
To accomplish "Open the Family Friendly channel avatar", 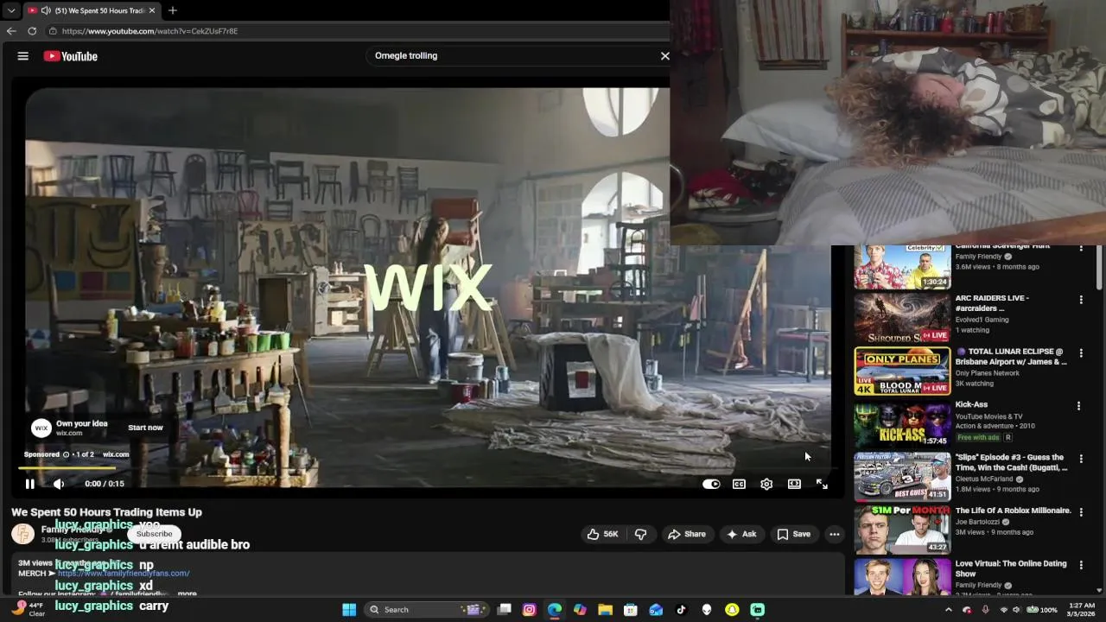I will pyautogui.click(x=22, y=534).
